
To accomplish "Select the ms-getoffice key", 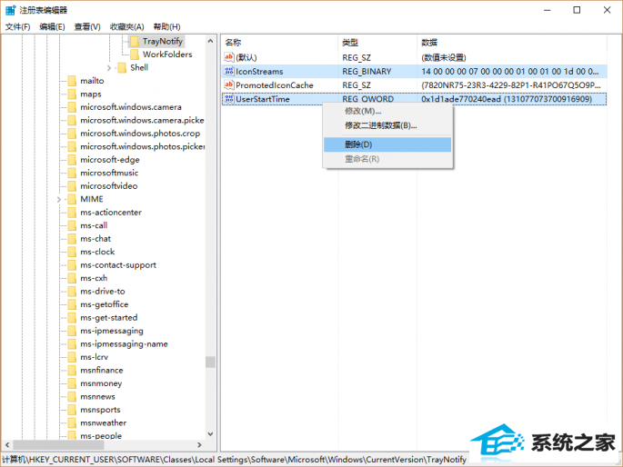I will [104, 304].
